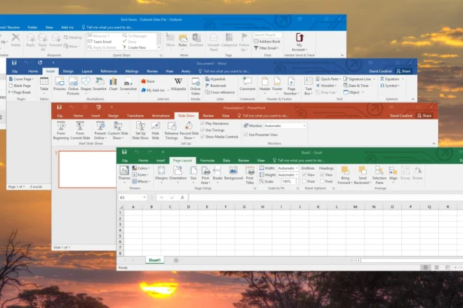Click the Pictures icon in Word
This screenshot has width=463, height=308.
[59, 83]
